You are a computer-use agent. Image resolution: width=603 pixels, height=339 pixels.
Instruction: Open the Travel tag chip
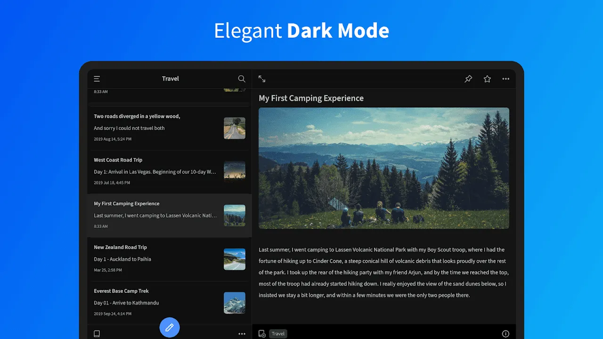coord(278,333)
